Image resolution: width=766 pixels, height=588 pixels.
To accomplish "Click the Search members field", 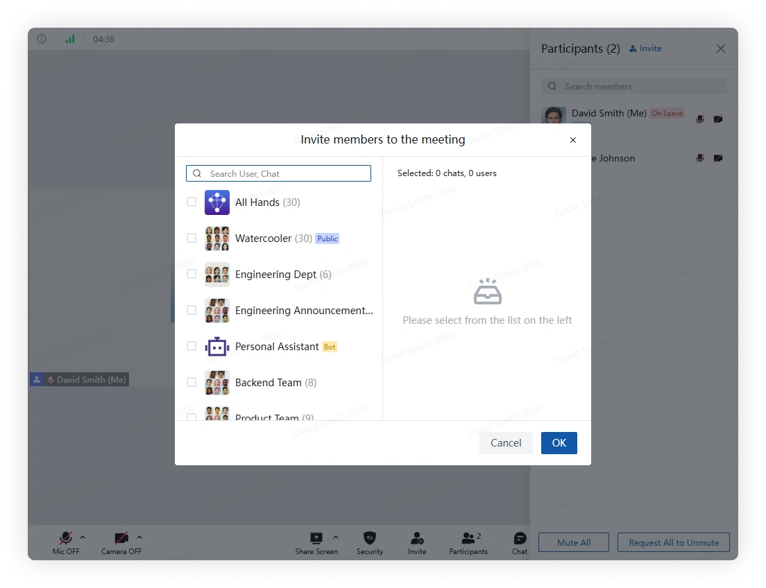I will click(x=634, y=86).
